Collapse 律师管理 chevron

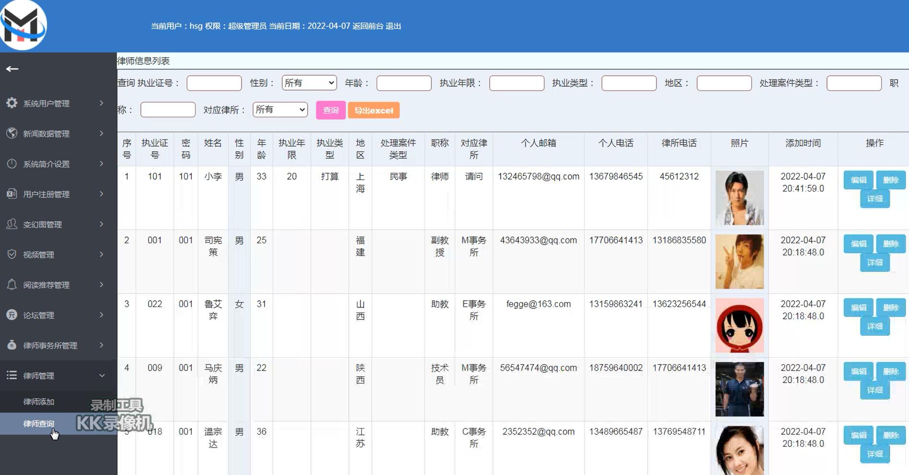pyautogui.click(x=102, y=375)
